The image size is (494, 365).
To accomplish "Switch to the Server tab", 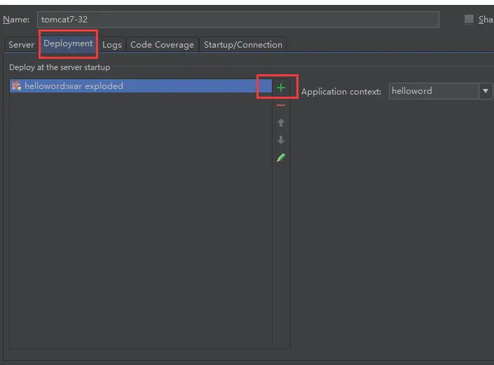I will pos(21,44).
